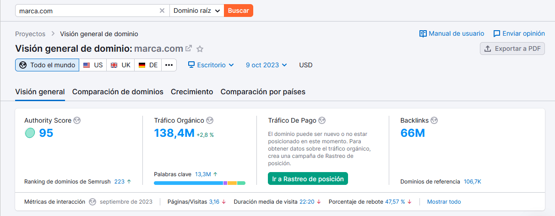Open Semrush ranking value 223

[x=120, y=182]
